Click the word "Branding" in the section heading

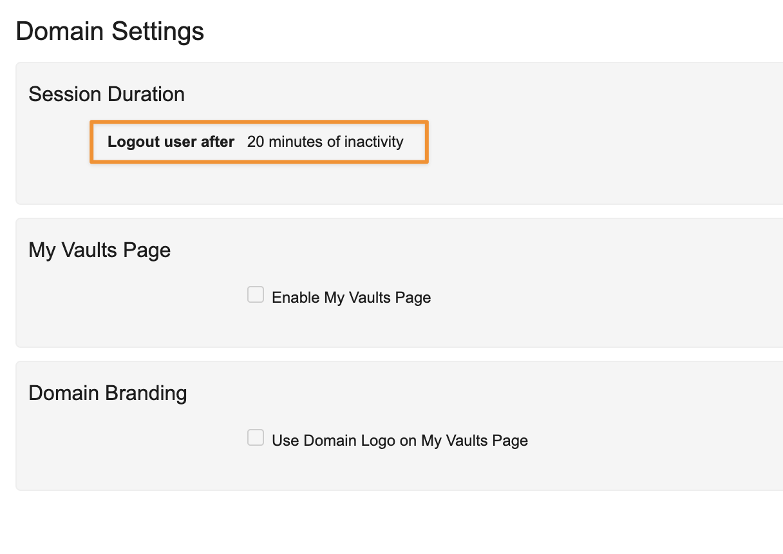point(149,393)
